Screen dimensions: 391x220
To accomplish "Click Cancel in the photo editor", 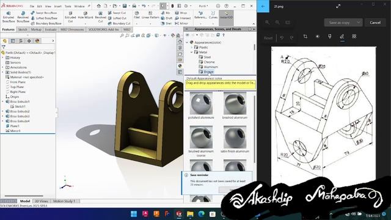I will pyautogui.click(x=375, y=23).
